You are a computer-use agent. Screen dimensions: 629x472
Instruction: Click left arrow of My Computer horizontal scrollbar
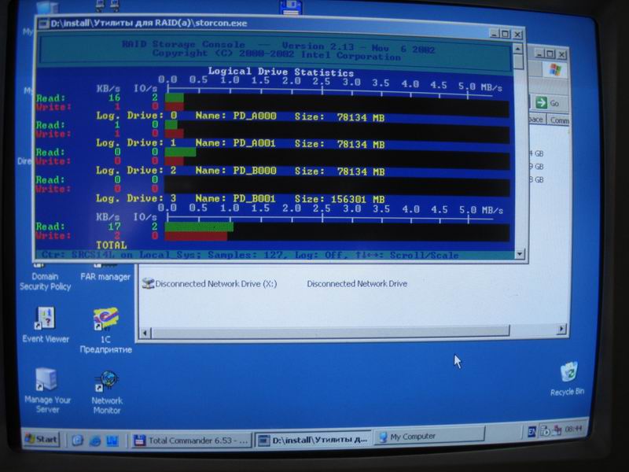pos(145,333)
